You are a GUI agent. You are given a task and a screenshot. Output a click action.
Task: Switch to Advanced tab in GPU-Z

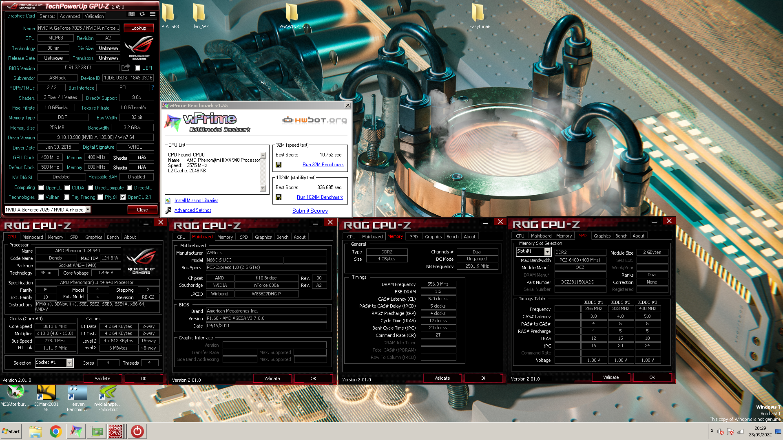click(70, 16)
